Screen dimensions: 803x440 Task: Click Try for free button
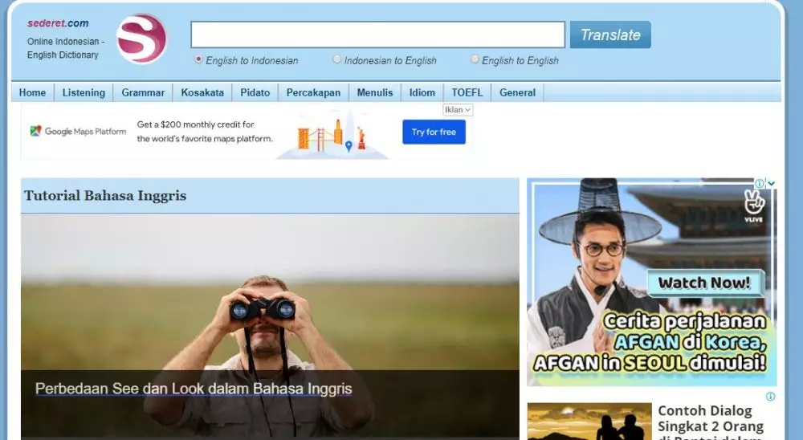434,132
